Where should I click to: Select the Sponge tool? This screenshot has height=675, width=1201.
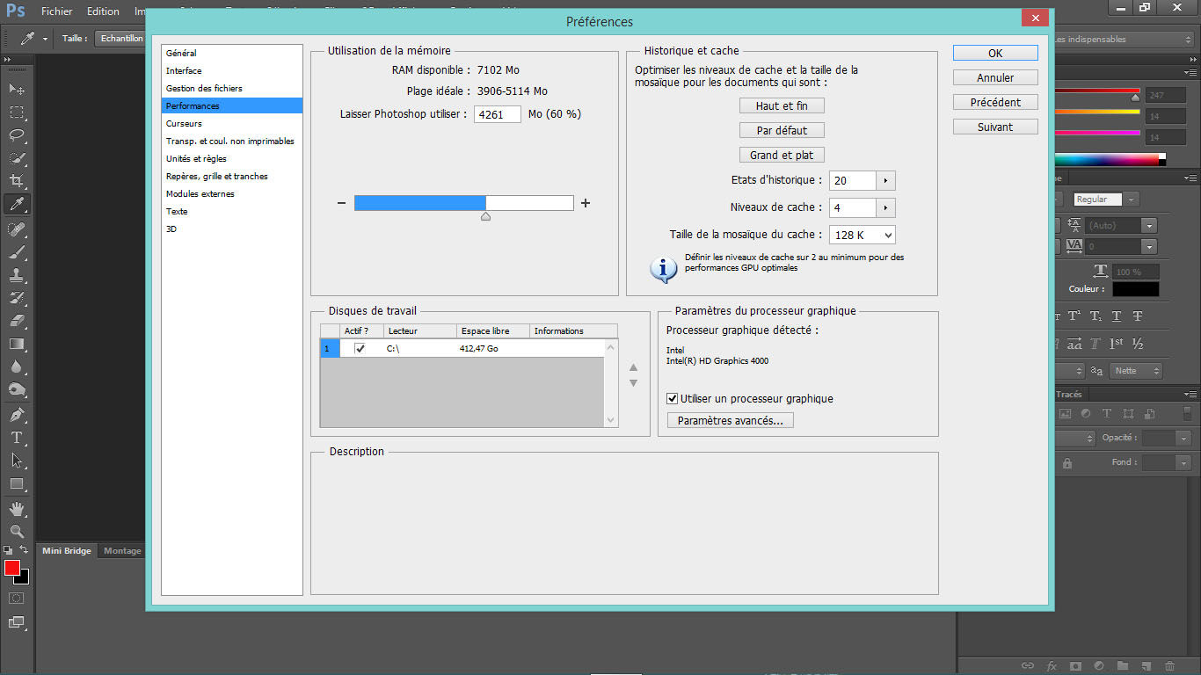[x=17, y=388]
